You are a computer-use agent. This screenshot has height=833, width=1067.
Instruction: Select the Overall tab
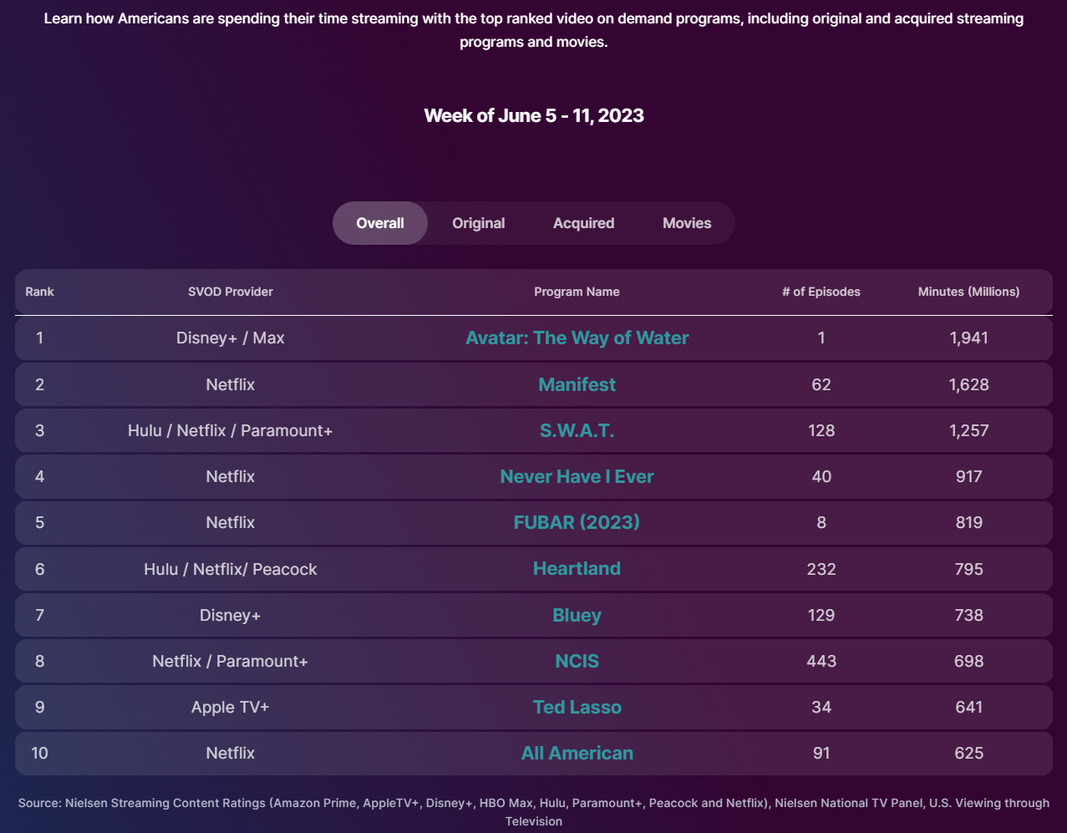pos(379,222)
